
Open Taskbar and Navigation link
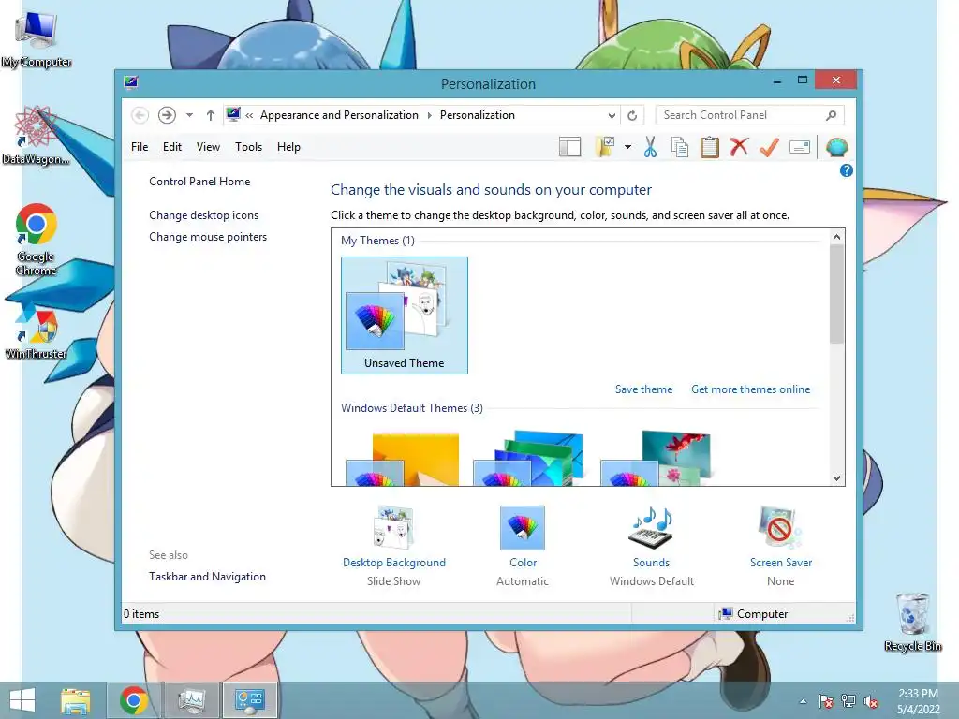coord(207,577)
